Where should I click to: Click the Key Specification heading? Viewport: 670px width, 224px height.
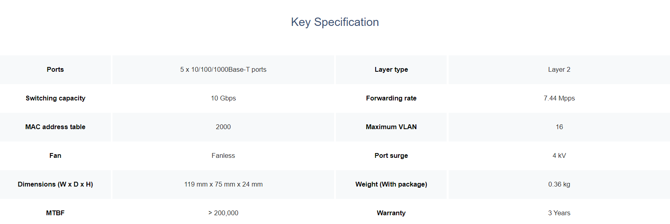(x=335, y=22)
